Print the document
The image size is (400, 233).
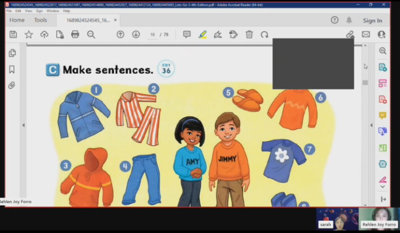pyautogui.click(x=75, y=34)
